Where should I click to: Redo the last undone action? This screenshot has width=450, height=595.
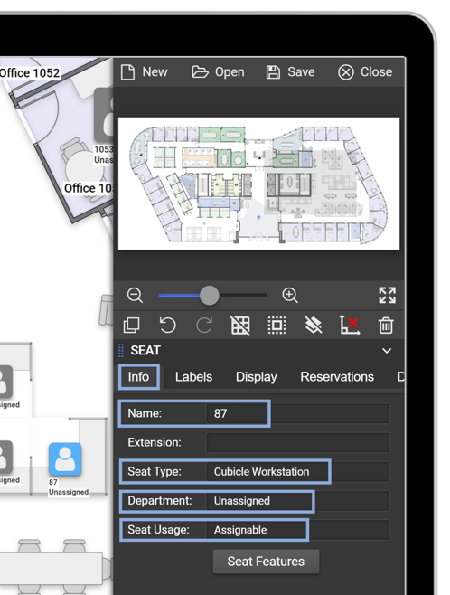(x=204, y=326)
